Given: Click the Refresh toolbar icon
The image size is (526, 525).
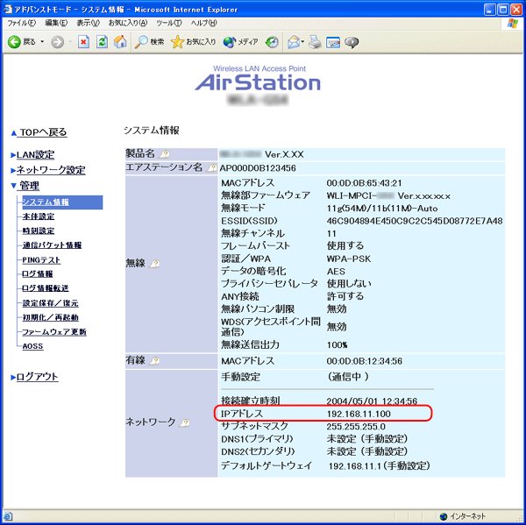Looking at the screenshot, I should pos(102,42).
